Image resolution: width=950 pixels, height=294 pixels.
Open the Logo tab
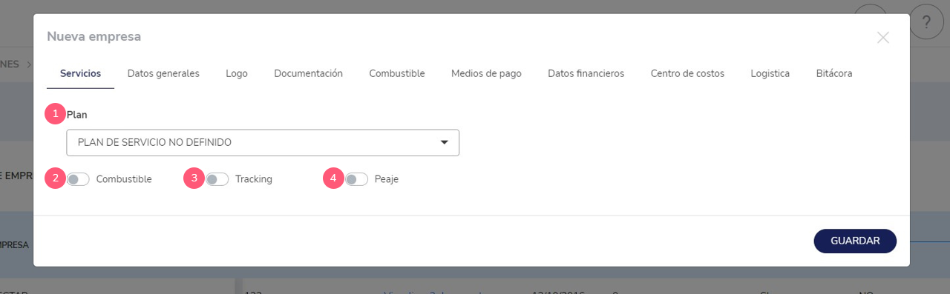(237, 73)
